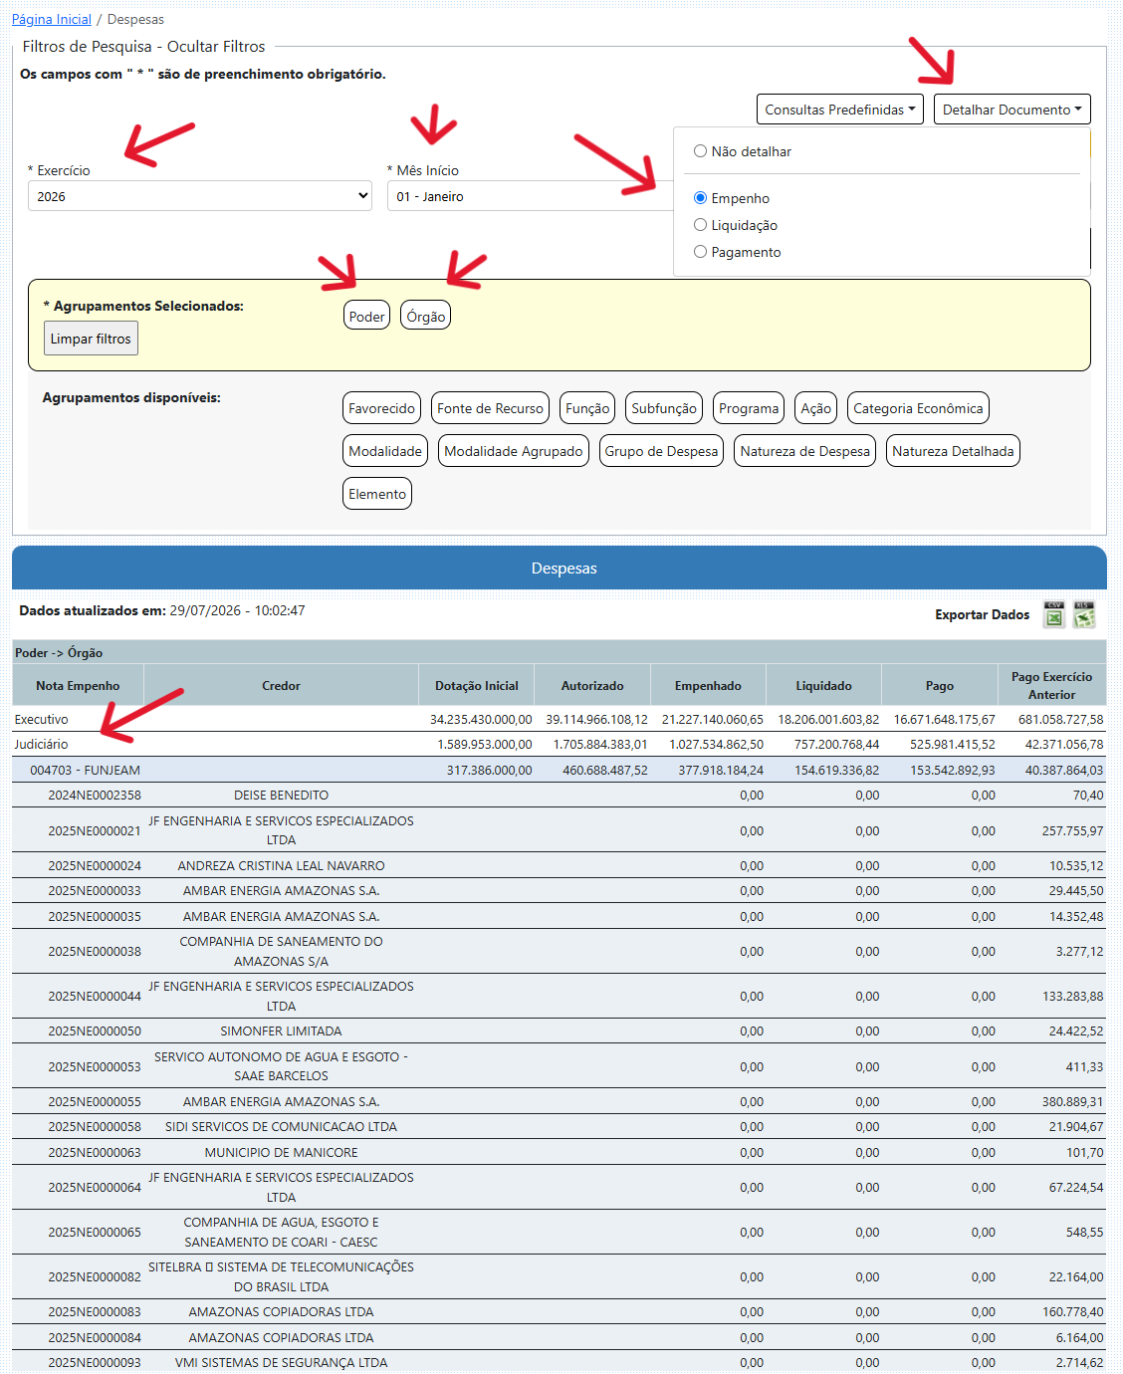The width and height of the screenshot is (1123, 1374).
Task: Click credor VMI SISTEMAS DE SEGURANÇA LTDA
Action: click(x=281, y=1362)
